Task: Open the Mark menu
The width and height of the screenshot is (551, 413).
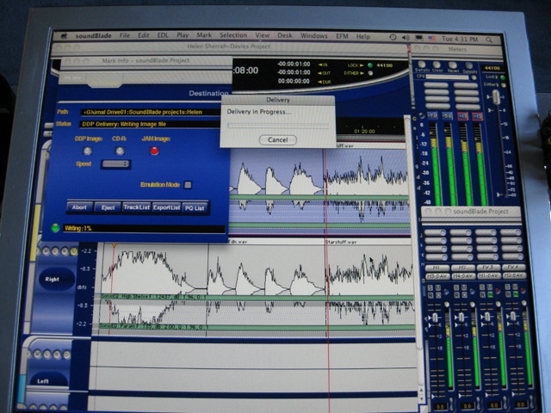Action: (x=204, y=35)
